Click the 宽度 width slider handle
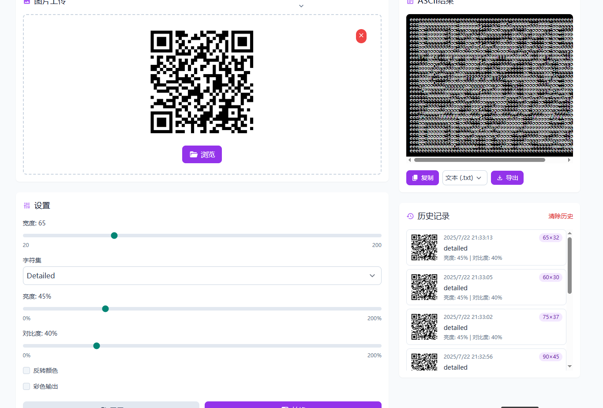 [114, 236]
